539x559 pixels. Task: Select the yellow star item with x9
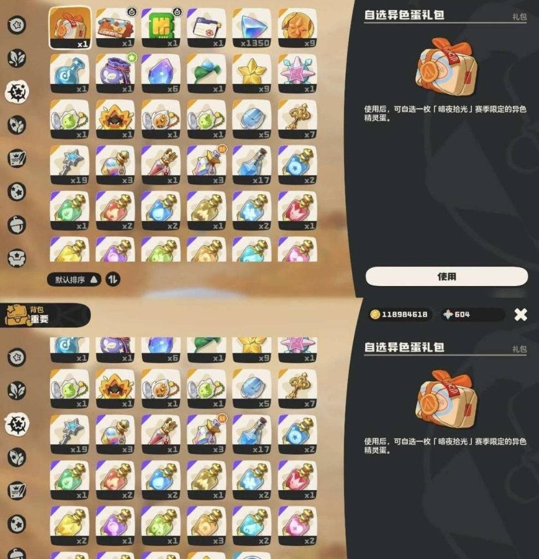coord(252,73)
